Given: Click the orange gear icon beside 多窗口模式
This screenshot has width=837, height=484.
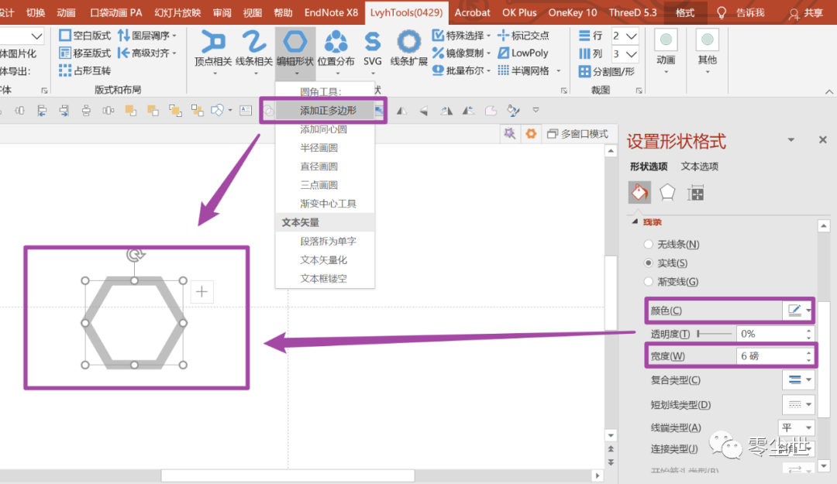Looking at the screenshot, I should [x=531, y=133].
